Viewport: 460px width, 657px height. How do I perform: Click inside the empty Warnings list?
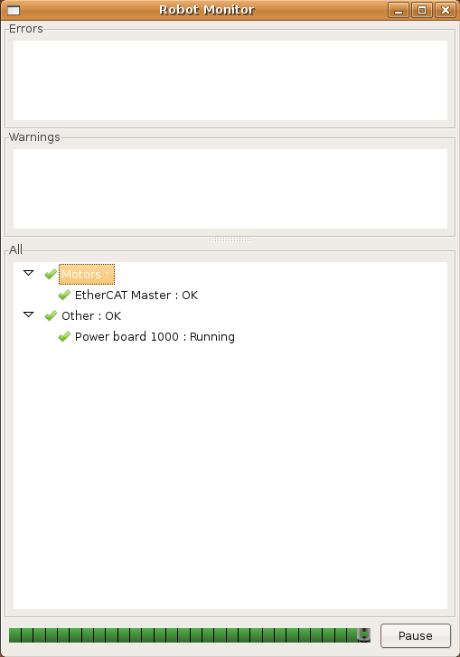[x=230, y=189]
